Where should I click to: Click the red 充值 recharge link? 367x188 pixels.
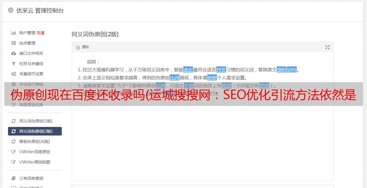point(40,33)
